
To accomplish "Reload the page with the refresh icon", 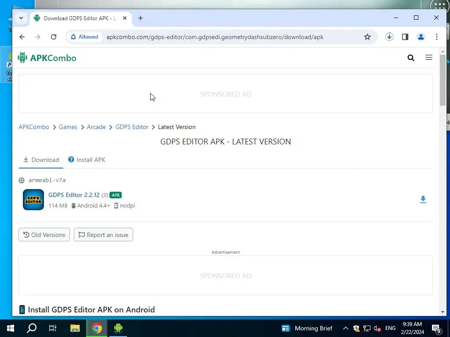I will [54, 37].
